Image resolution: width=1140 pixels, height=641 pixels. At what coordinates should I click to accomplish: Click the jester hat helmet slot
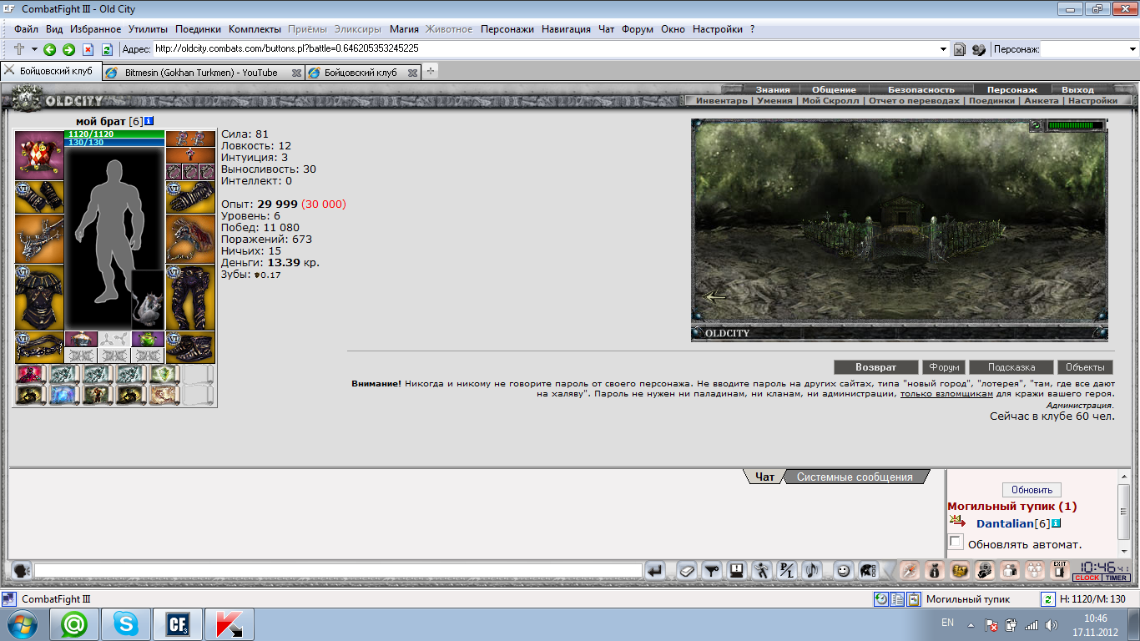point(39,155)
